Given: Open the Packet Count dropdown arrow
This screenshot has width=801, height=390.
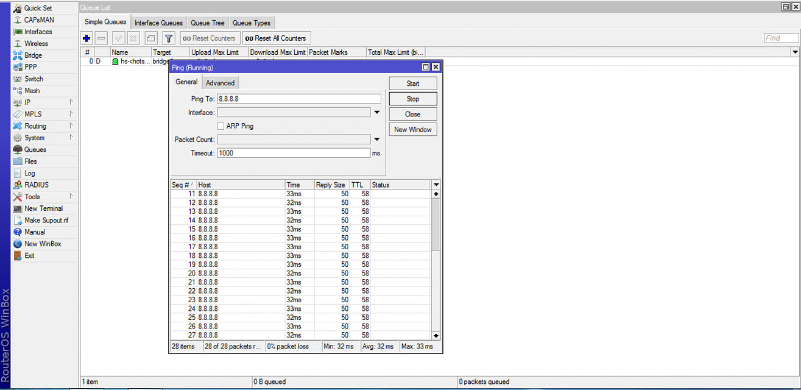Looking at the screenshot, I should (376, 140).
